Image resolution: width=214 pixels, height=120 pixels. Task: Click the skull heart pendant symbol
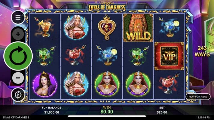coord(107,28)
